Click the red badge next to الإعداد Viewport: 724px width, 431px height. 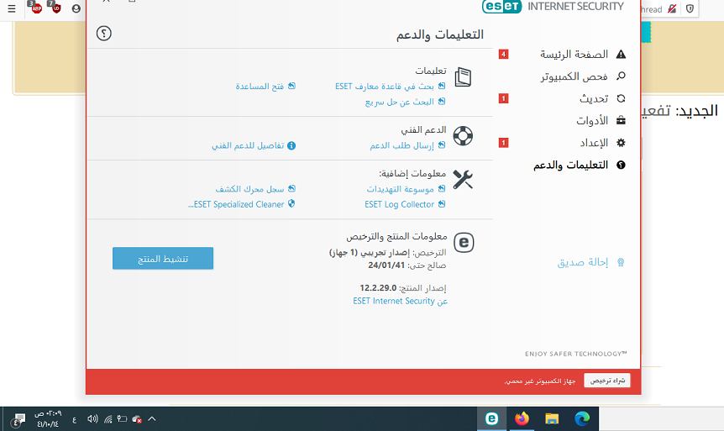click(x=503, y=143)
